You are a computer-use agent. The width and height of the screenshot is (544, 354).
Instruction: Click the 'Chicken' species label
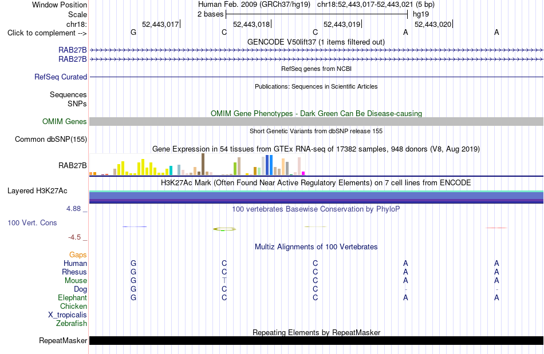pos(73,306)
